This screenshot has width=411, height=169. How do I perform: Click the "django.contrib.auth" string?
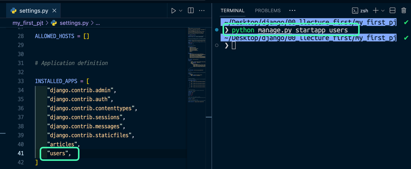tap(79, 99)
